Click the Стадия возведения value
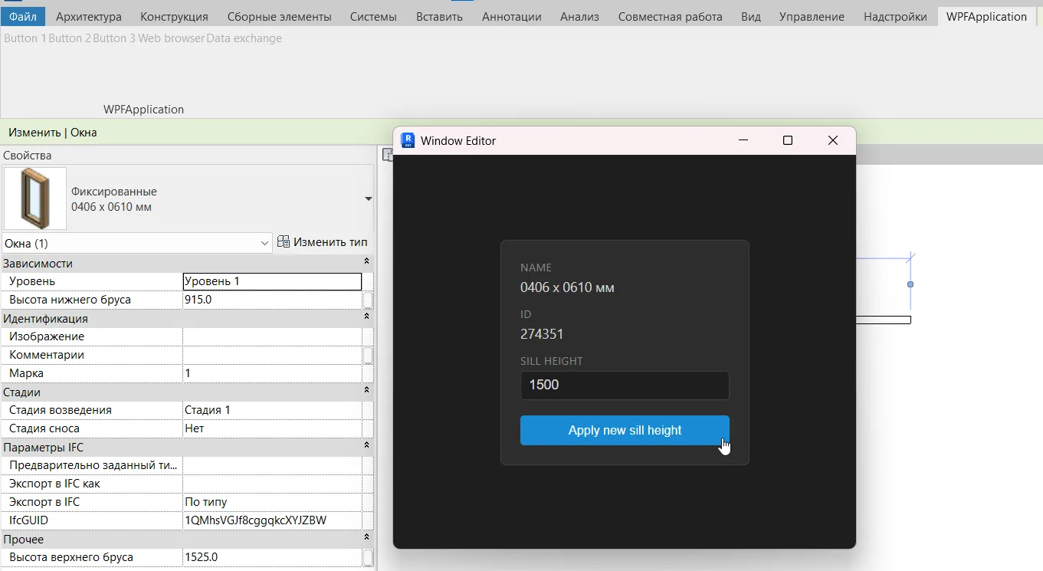Screen dimensions: 1043x571 pyautogui.click(x=272, y=410)
